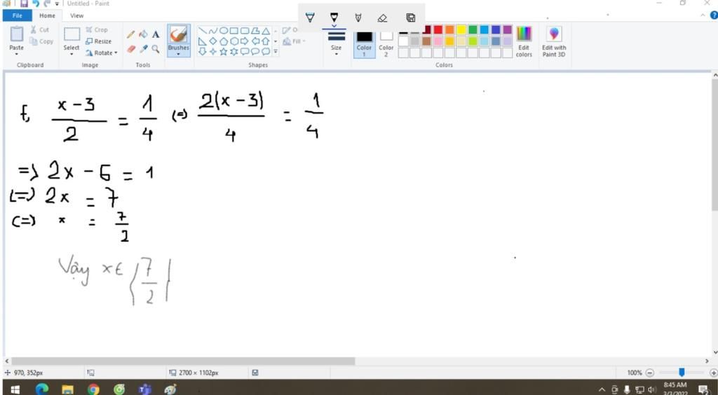Select the black pen in ink toolbar

coord(334,18)
